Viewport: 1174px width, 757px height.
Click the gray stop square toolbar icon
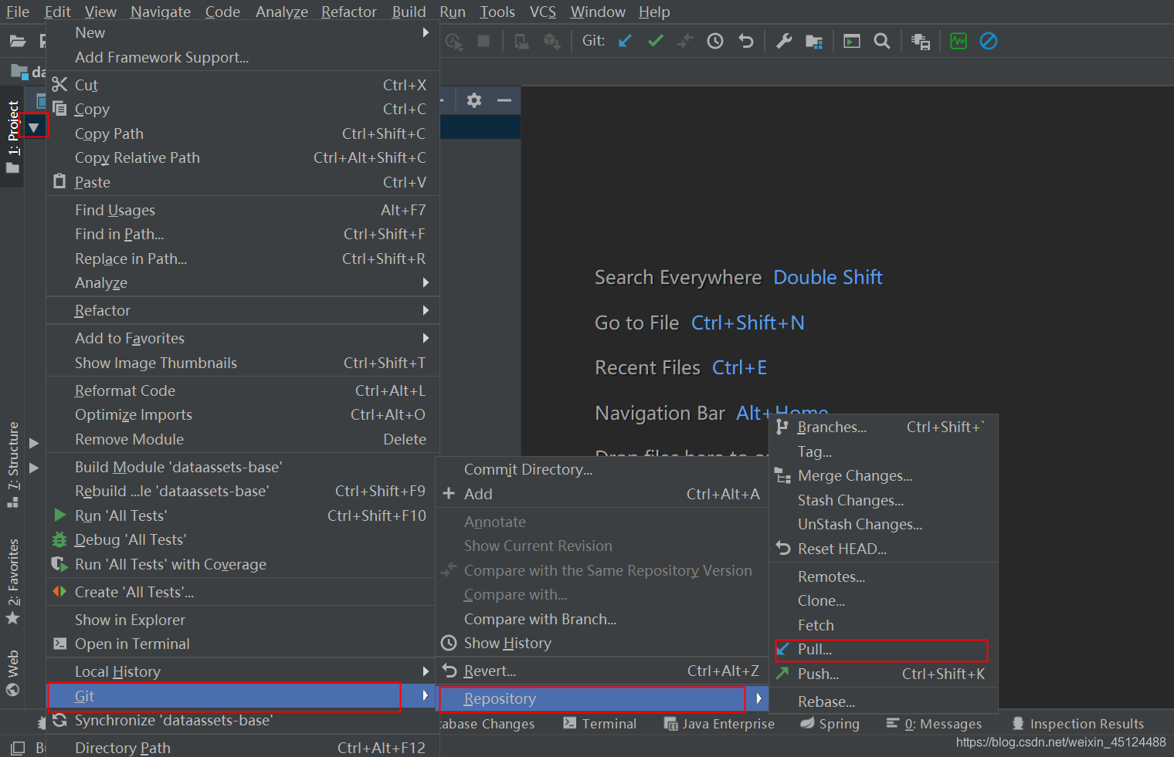pos(484,41)
